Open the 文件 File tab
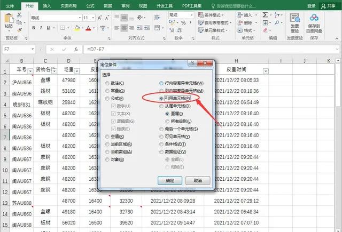This screenshot has width=342, height=232. click(x=10, y=6)
